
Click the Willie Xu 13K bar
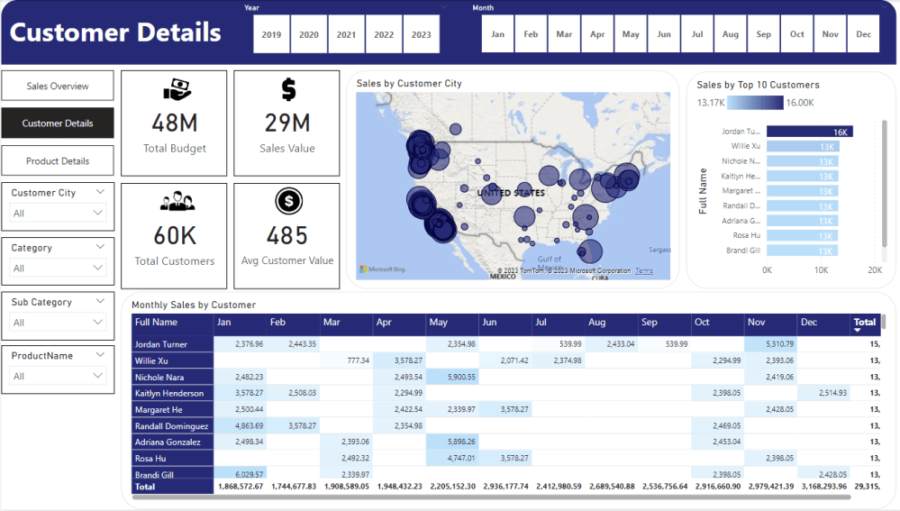click(x=803, y=146)
